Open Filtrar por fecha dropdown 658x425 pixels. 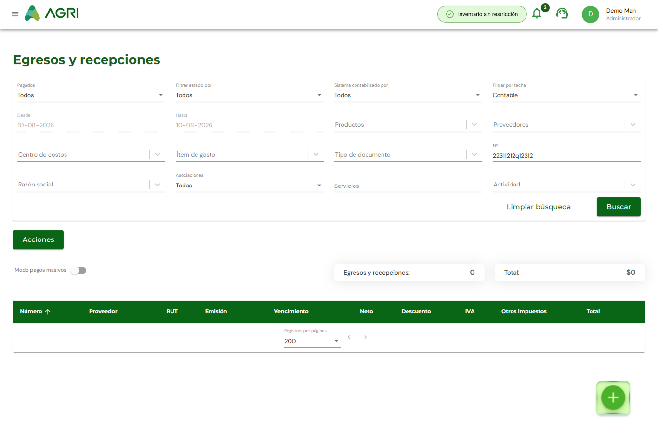tap(566, 95)
